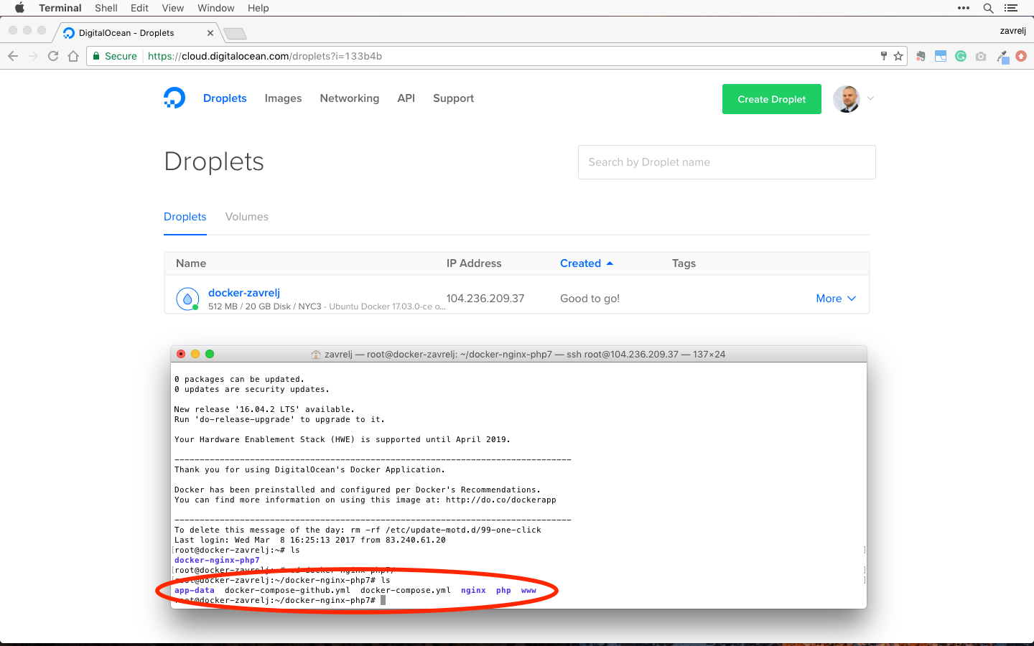The image size is (1034, 646).
Task: Go to the Networking page
Action: coord(350,98)
